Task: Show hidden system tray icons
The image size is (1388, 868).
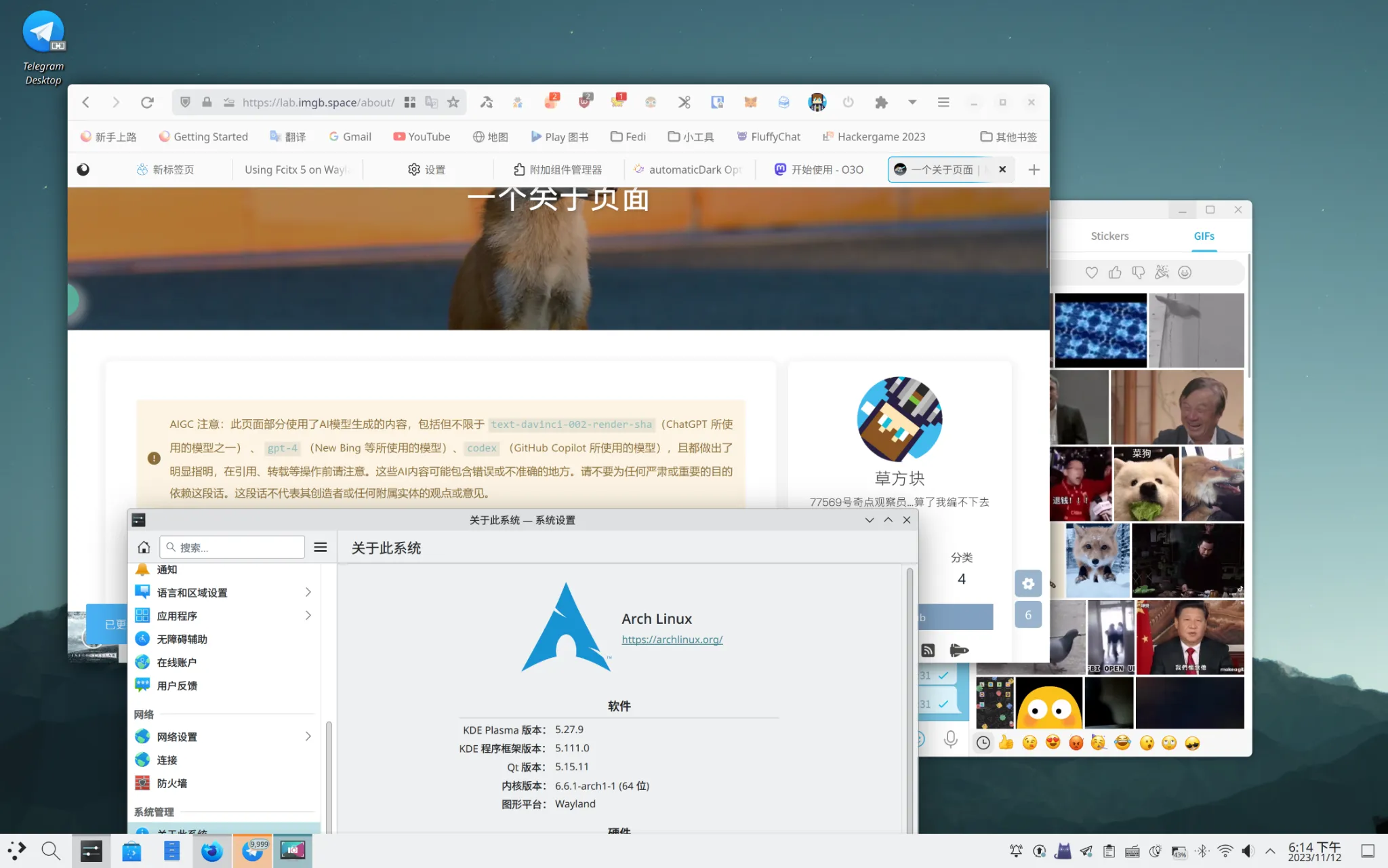Action: tap(1270, 851)
